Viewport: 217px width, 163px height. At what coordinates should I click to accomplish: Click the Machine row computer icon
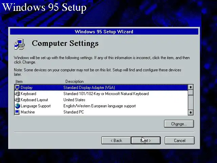(x=17, y=112)
